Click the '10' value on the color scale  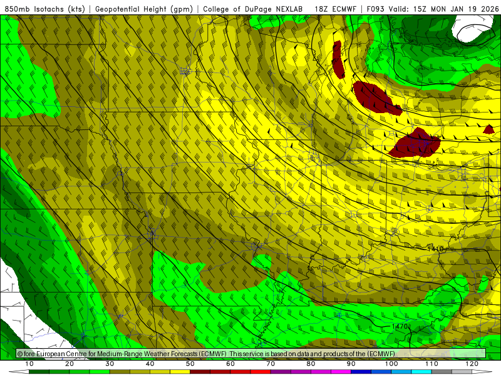29,364
